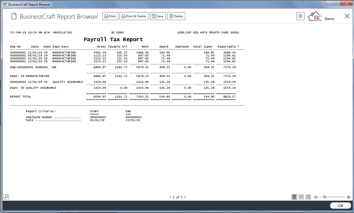Image resolution: width=354 pixels, height=213 pixels.
Task: Zoom out with the minus button
Action: (316, 197)
